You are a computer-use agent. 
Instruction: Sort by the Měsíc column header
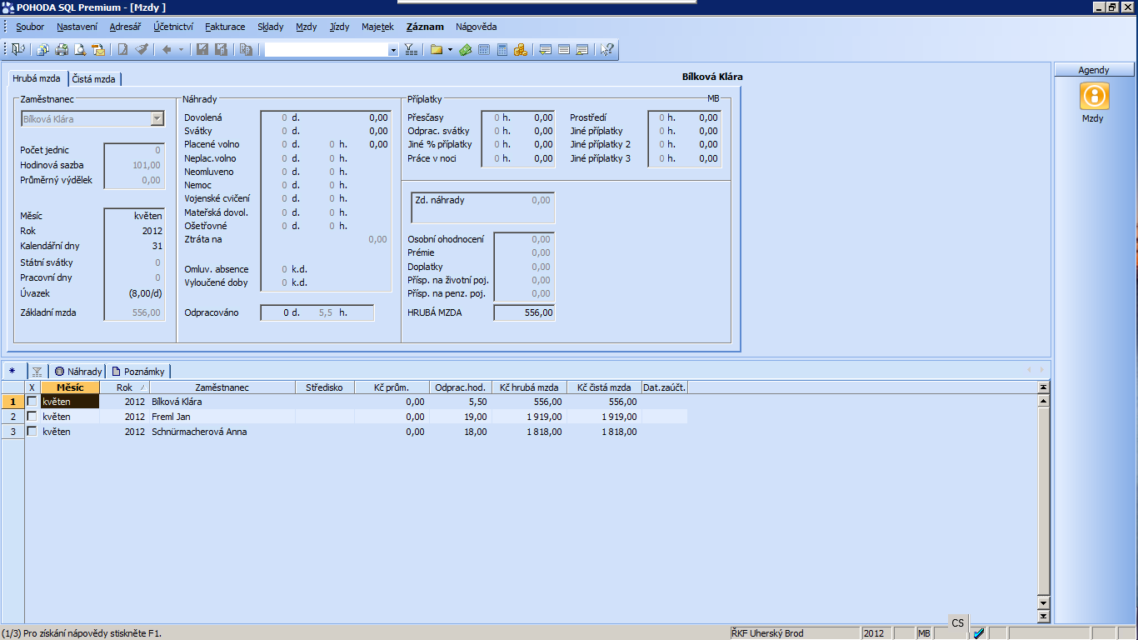[x=70, y=387]
